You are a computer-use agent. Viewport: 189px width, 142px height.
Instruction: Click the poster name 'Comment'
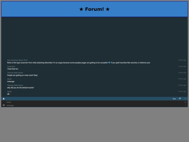11,67
